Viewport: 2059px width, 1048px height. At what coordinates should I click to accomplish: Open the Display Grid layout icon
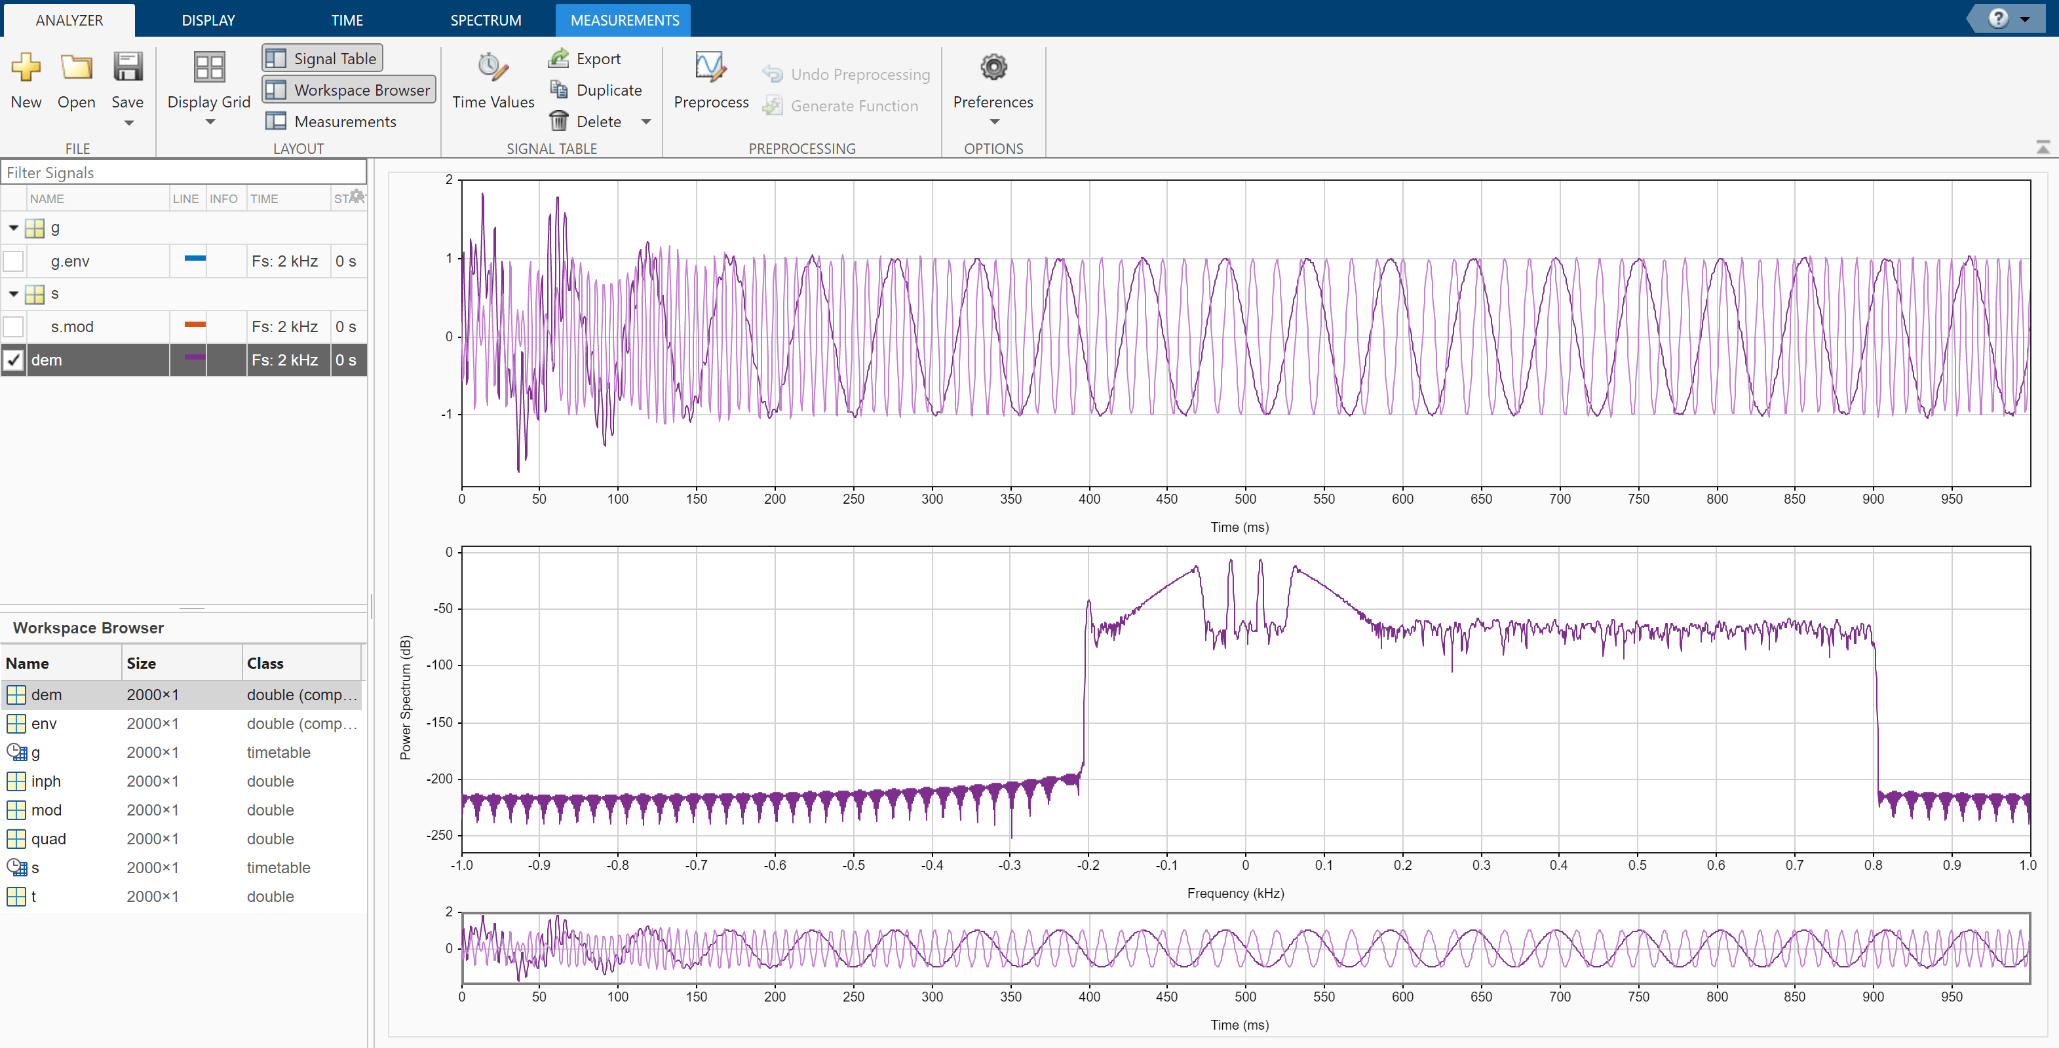tap(208, 68)
